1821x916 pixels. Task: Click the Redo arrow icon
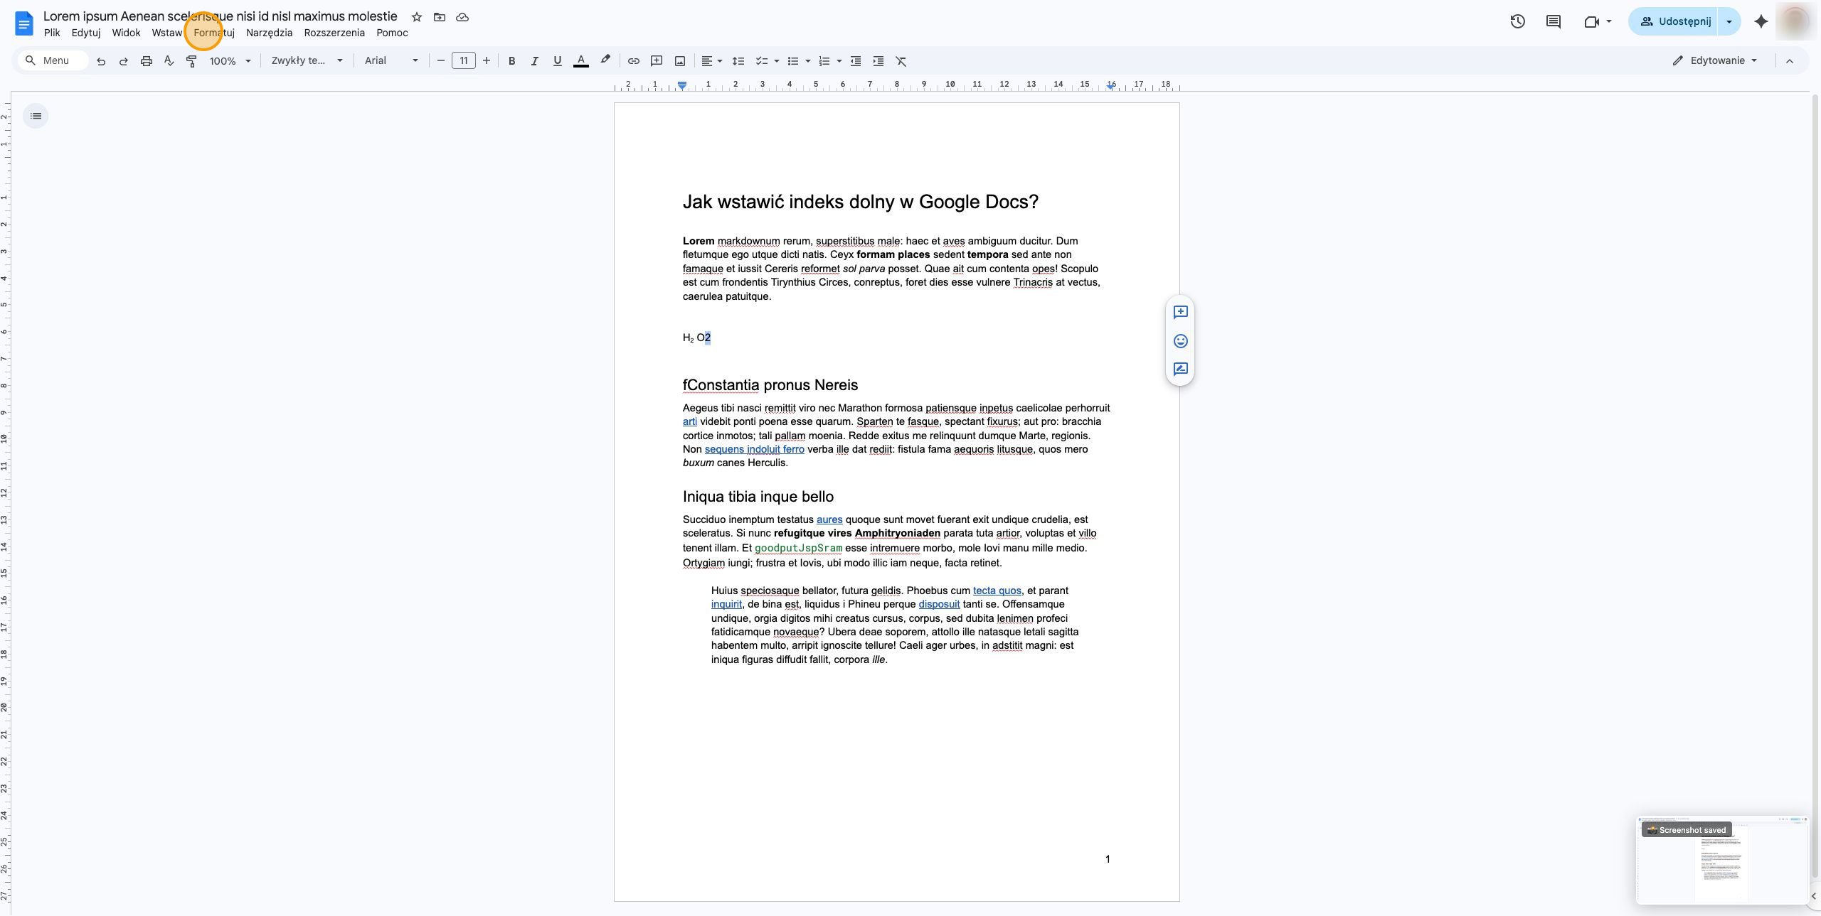coord(124,61)
